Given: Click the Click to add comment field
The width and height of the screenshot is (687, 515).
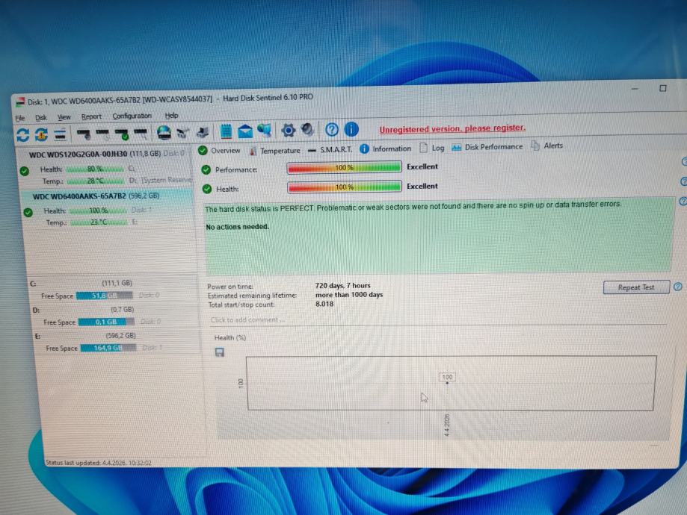Looking at the screenshot, I should (438, 320).
